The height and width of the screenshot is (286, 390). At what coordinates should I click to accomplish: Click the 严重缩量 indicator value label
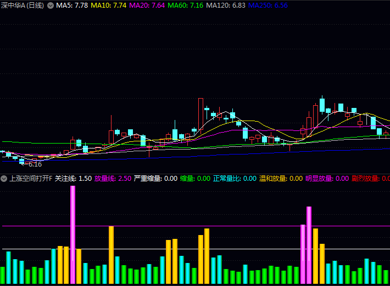[155, 178]
